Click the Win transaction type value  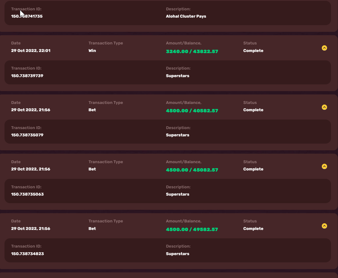(x=92, y=51)
